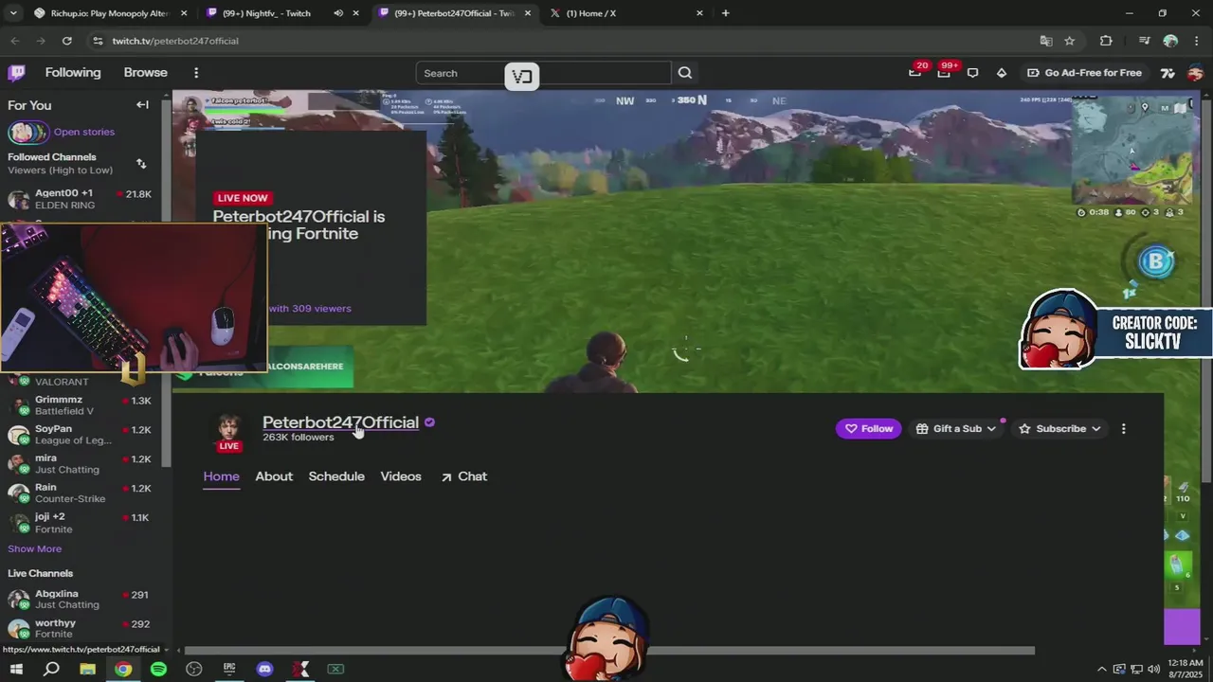Viewport: 1213px width, 682px height.
Task: Select the channel Home tab
Action: click(221, 476)
